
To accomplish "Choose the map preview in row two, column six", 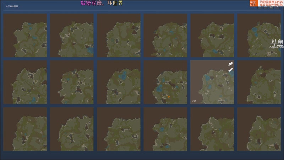I will pos(259,82).
